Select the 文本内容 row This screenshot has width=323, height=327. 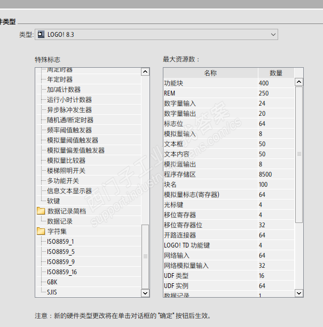(229, 154)
